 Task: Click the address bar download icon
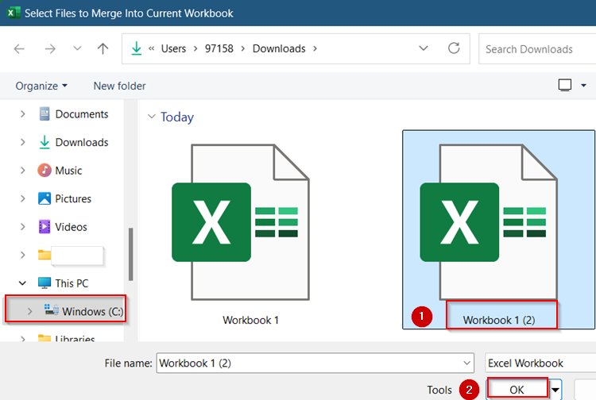pos(136,48)
